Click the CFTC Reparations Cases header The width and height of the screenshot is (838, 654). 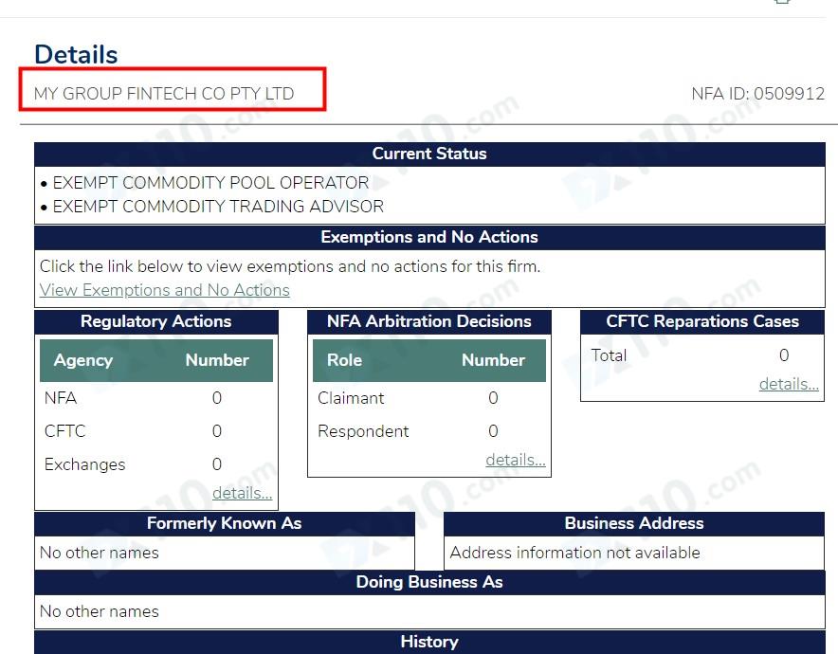(x=702, y=321)
